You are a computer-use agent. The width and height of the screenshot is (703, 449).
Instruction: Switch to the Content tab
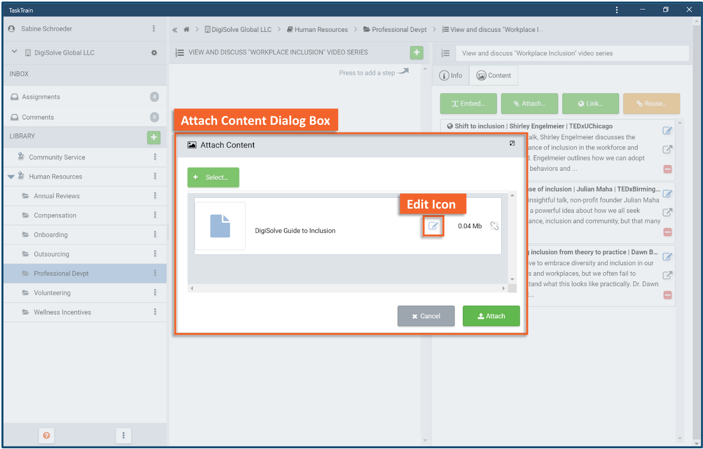point(494,75)
